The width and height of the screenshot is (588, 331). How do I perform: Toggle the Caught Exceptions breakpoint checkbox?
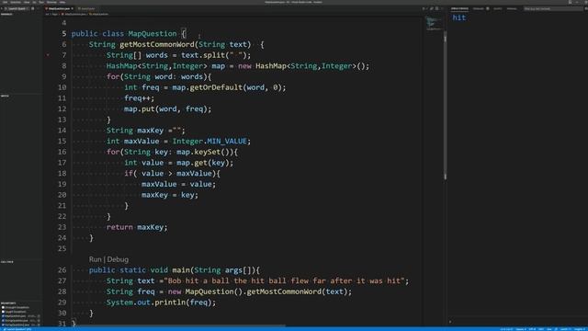[3, 312]
